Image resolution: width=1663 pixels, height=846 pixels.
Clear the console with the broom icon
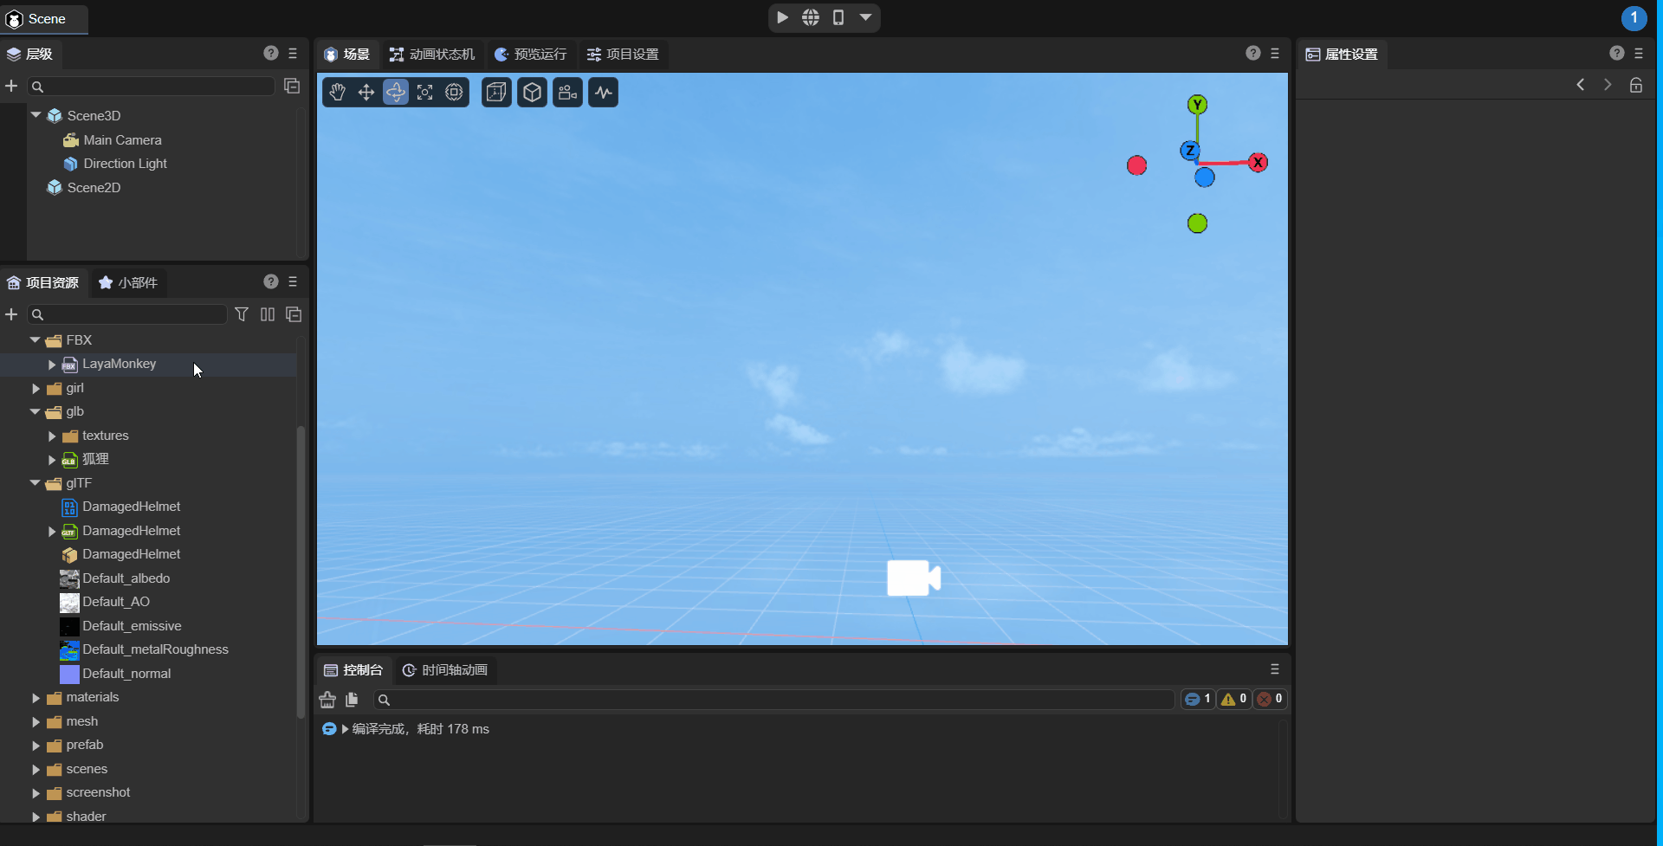327,700
